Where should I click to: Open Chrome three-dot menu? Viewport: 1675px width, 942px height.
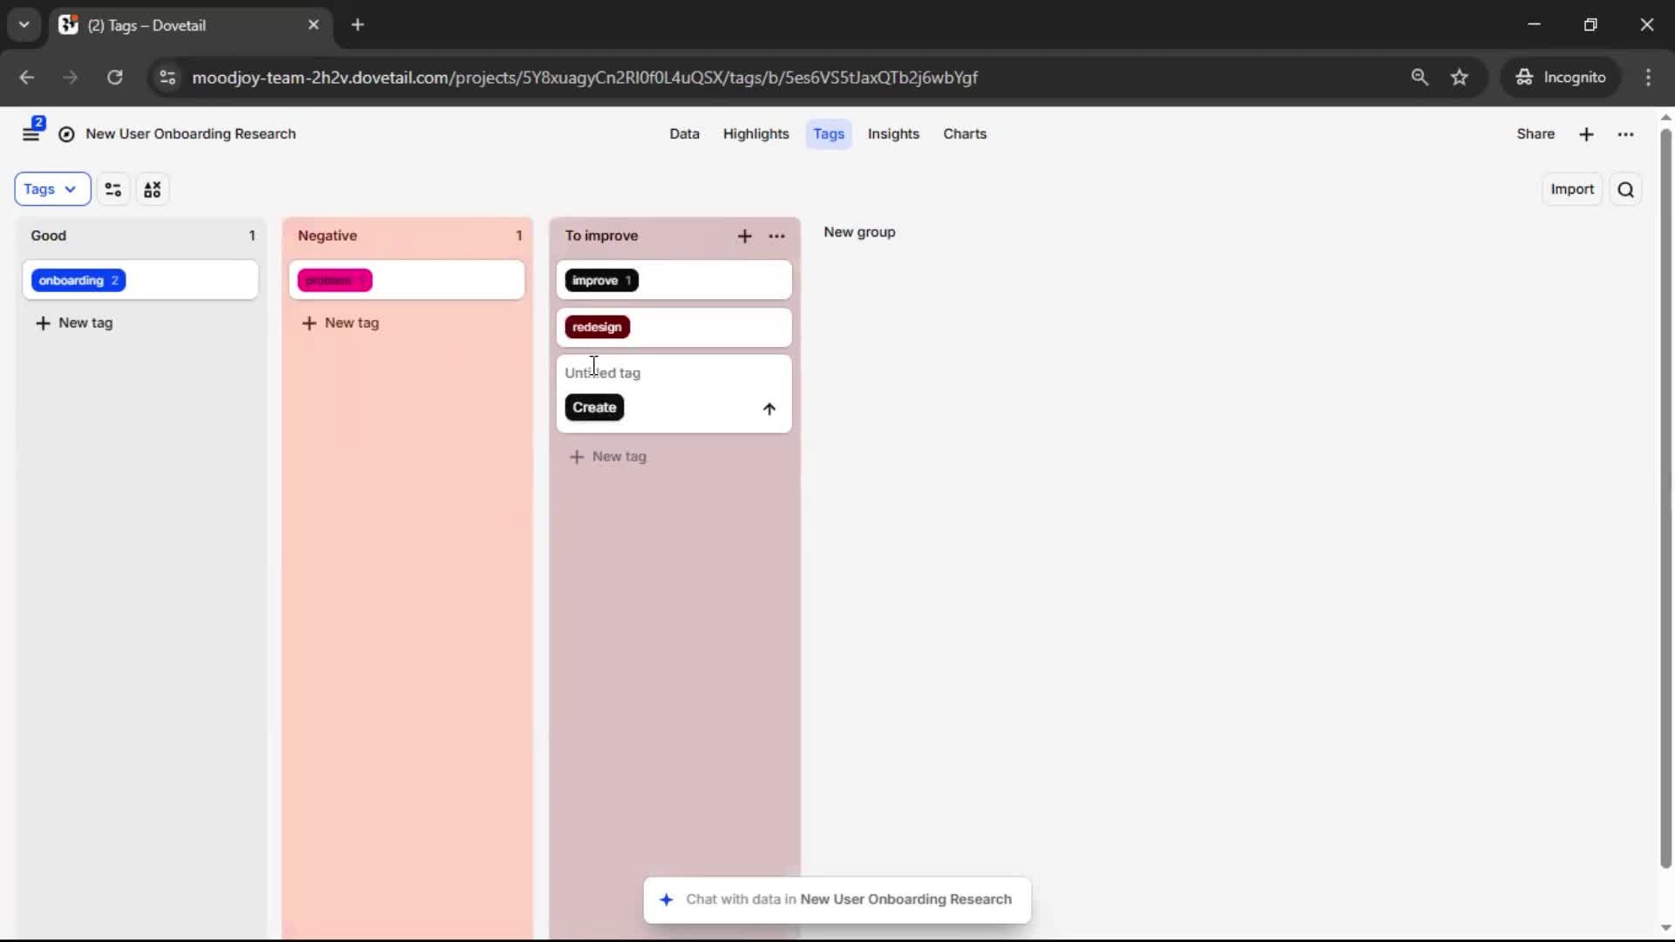1648,78
